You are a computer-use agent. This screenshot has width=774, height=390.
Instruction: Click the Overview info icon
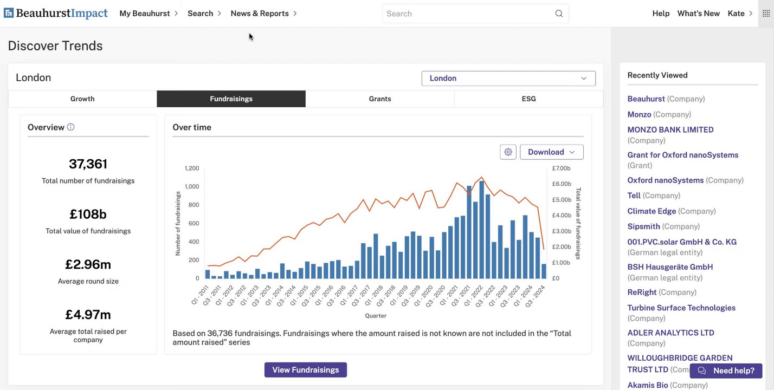click(70, 127)
